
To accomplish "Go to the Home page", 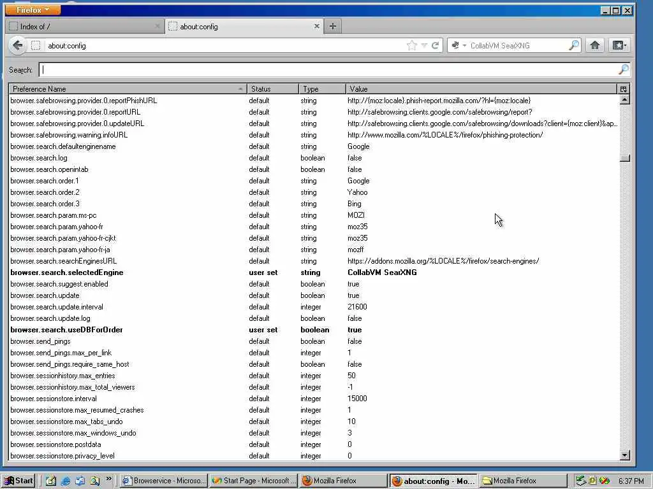I will pyautogui.click(x=595, y=45).
